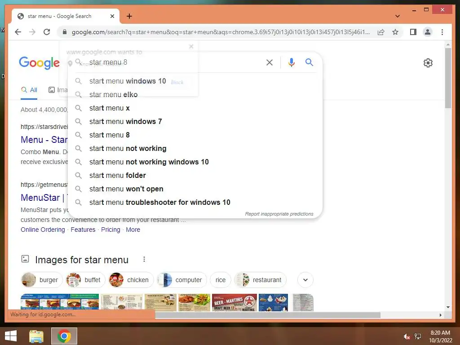Go back to the previous page

18,32
